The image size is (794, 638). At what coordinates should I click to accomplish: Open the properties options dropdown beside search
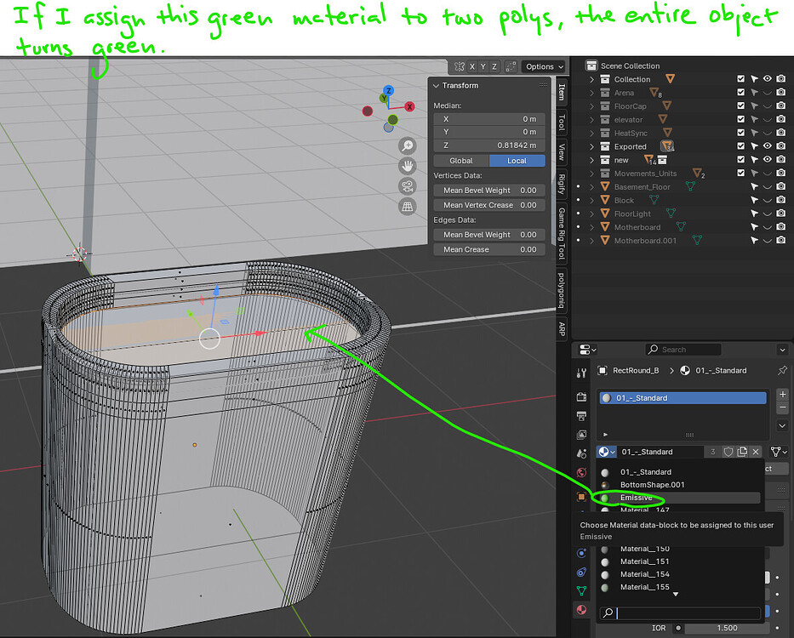782,350
